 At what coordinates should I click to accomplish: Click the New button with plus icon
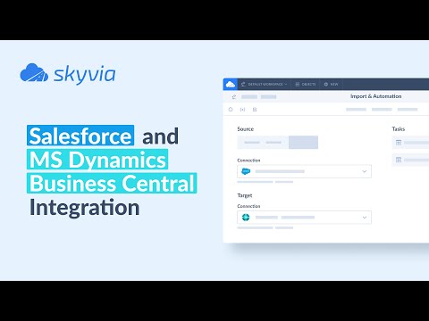(331, 85)
